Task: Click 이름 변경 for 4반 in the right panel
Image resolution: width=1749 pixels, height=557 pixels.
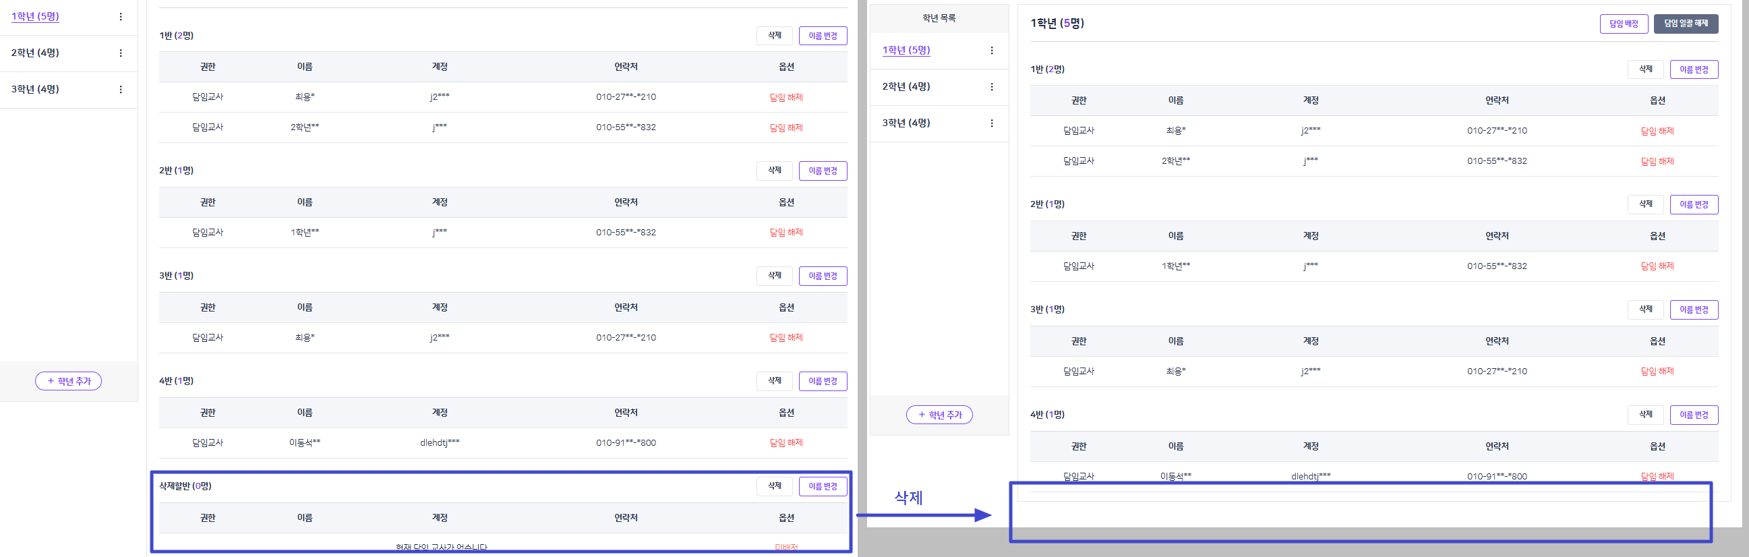Action: pos(1694,415)
